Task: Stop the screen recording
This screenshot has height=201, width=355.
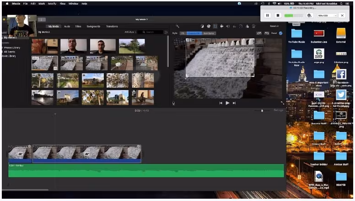Action: pos(278,16)
